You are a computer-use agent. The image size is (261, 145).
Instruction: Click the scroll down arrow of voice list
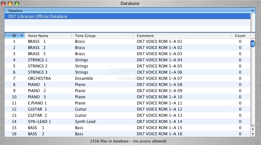253,134
